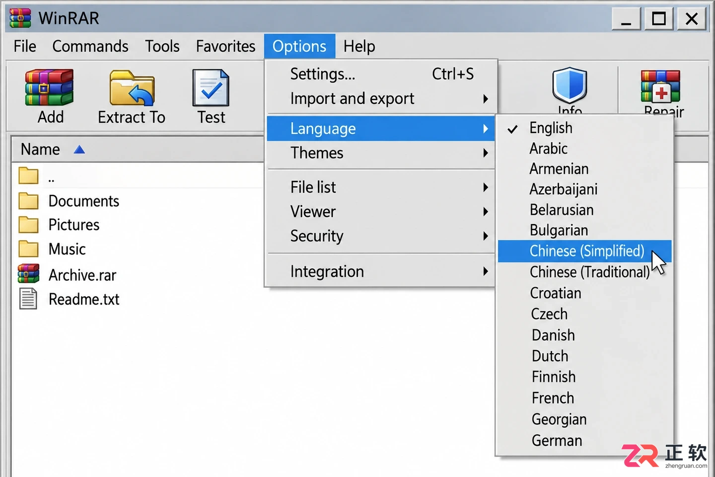Open the File menu
Image resolution: width=715 pixels, height=477 pixels.
coord(25,46)
